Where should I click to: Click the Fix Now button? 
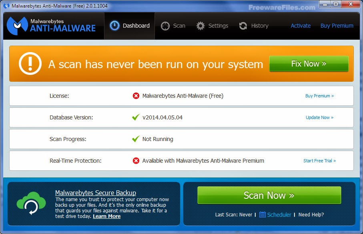(x=309, y=63)
